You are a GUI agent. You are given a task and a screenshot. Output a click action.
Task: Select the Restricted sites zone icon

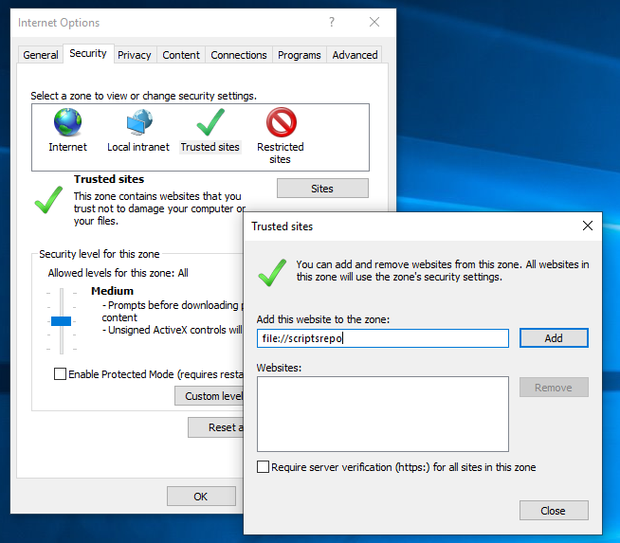(x=281, y=122)
